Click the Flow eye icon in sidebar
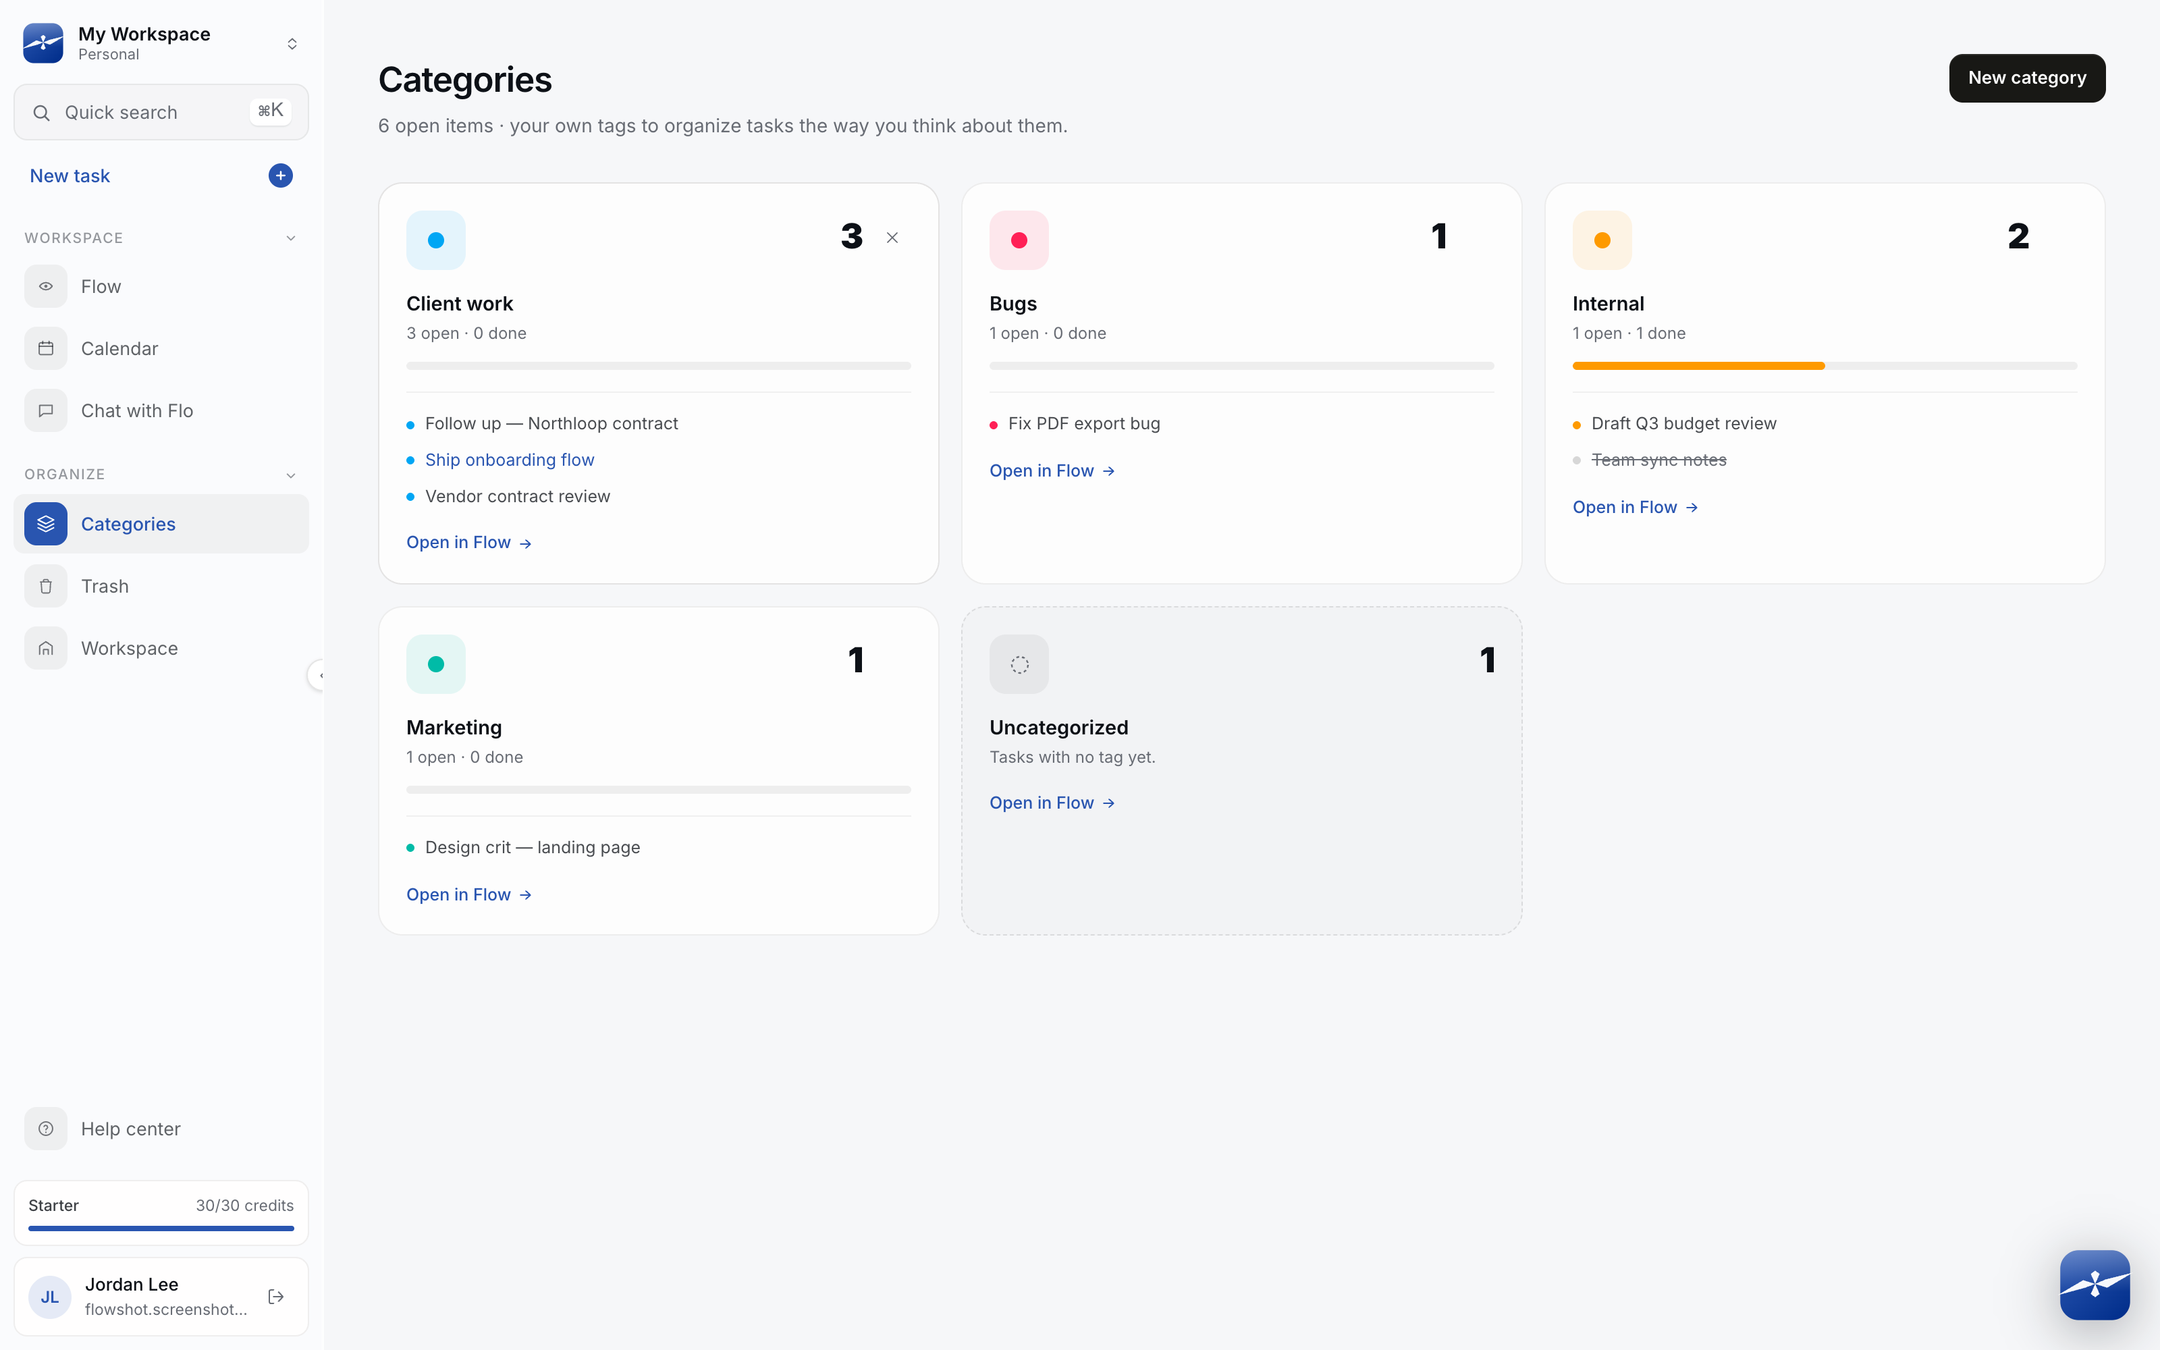The image size is (2160, 1350). pos(45,287)
